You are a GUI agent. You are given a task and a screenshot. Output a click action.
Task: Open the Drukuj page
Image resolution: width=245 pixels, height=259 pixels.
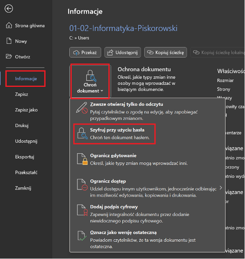point(22,125)
